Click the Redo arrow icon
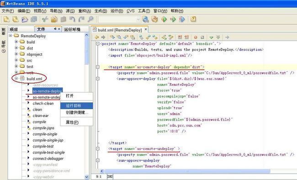 81,19
